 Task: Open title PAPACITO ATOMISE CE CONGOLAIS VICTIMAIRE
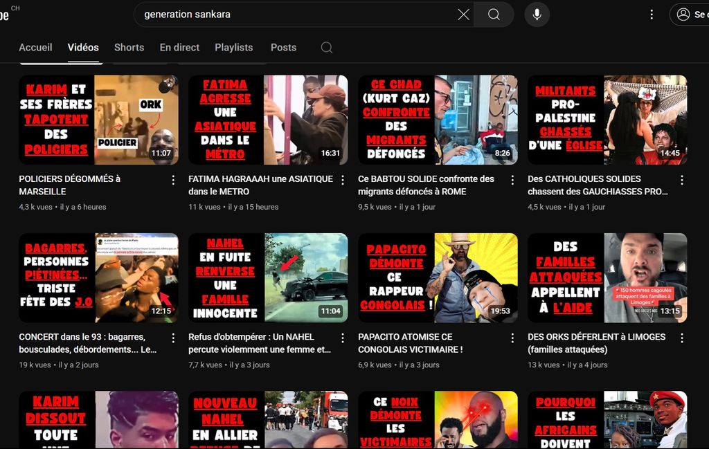point(410,343)
